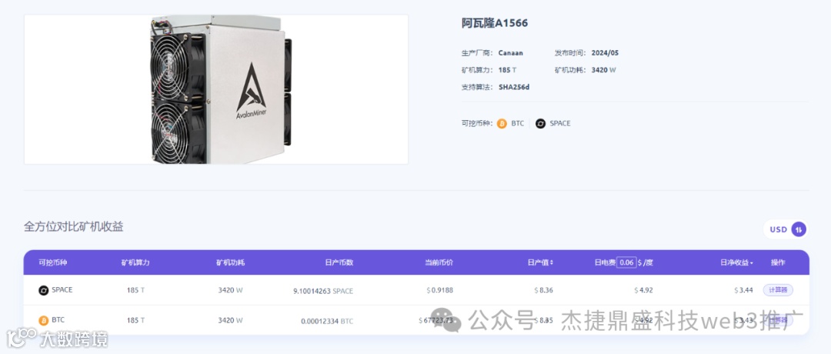Viewport: 831px width, 354px height.
Task: Click the 矿机算力 column header
Action: pyautogui.click(x=135, y=262)
